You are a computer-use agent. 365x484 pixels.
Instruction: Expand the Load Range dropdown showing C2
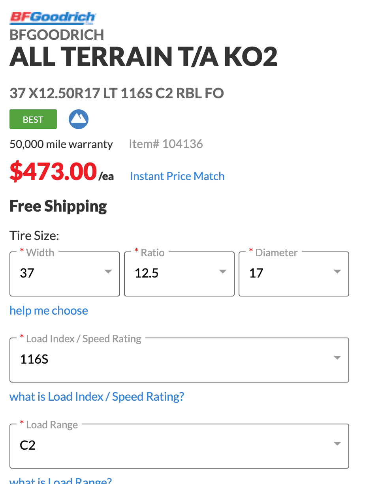point(179,445)
